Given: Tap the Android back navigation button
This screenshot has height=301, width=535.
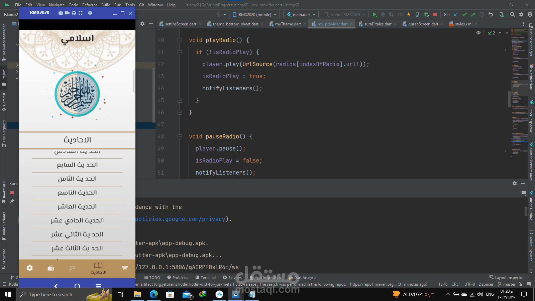Looking at the screenshot, I should pyautogui.click(x=56, y=286).
